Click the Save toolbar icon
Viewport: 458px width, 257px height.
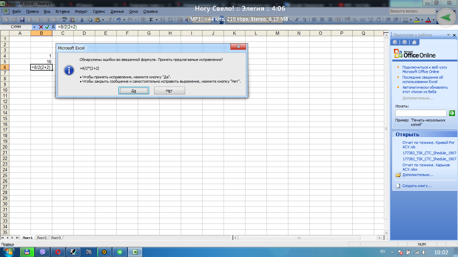tap(22, 20)
